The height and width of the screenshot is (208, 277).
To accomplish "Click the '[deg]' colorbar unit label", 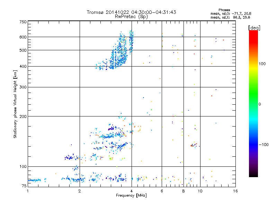I will coord(254,28).
